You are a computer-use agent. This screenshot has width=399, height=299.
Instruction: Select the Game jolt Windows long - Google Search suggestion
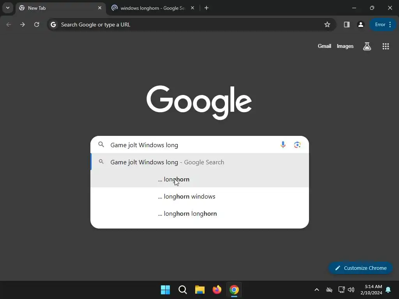200,162
